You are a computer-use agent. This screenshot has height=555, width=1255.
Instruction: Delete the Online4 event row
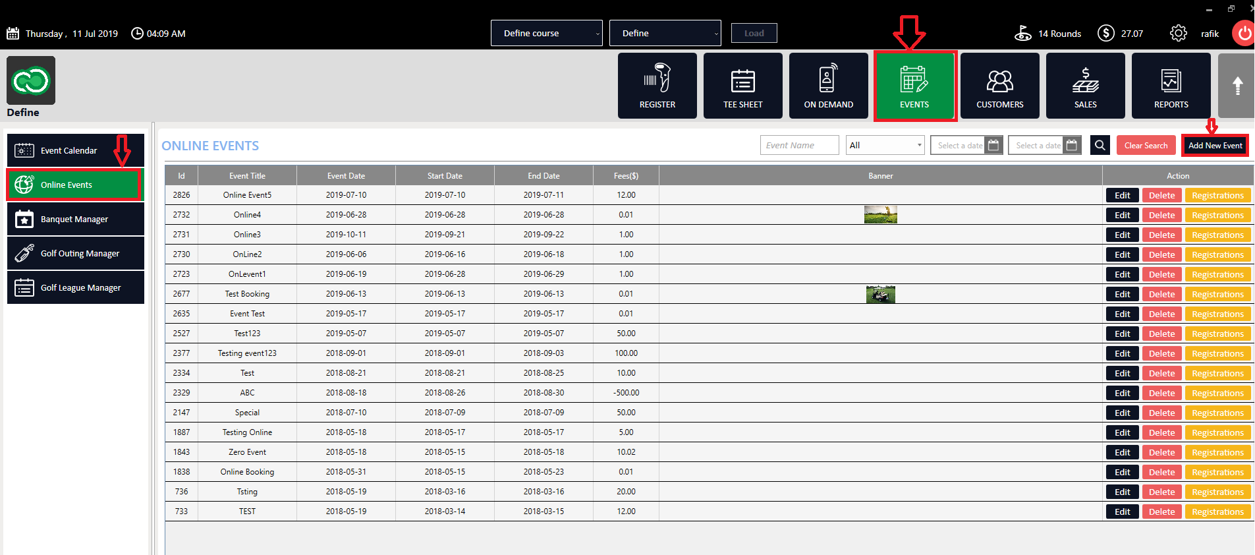coord(1161,215)
